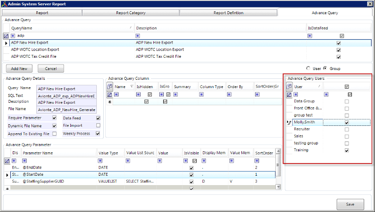The image size is (375, 212).
Task: Click the column chooser icon in Advance Query Users
Action: pyautogui.click(x=289, y=87)
